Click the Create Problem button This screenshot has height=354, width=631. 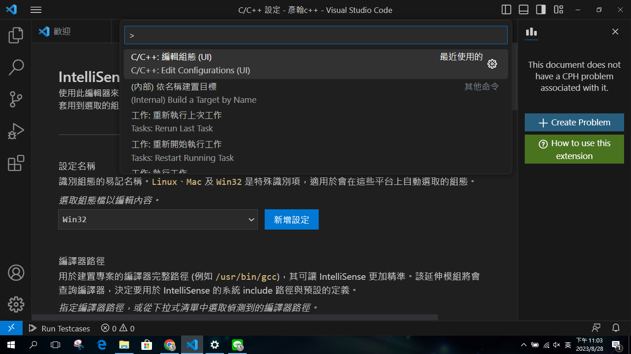(x=574, y=123)
